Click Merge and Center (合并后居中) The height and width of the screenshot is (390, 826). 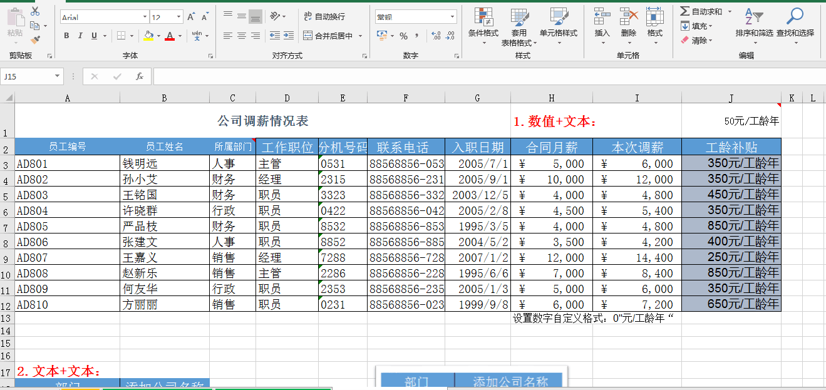pyautogui.click(x=328, y=36)
